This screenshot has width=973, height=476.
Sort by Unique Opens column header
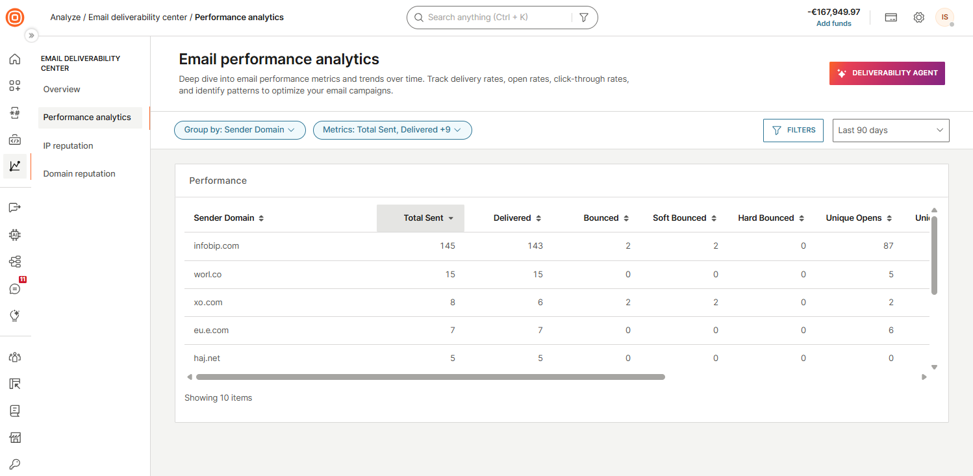click(x=859, y=218)
